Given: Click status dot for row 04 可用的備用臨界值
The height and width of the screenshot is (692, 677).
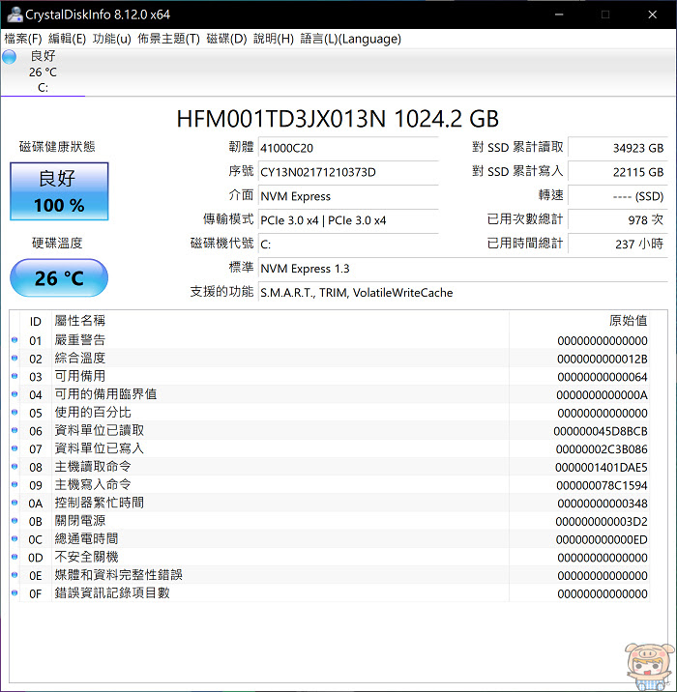Looking at the screenshot, I should click(x=15, y=394).
